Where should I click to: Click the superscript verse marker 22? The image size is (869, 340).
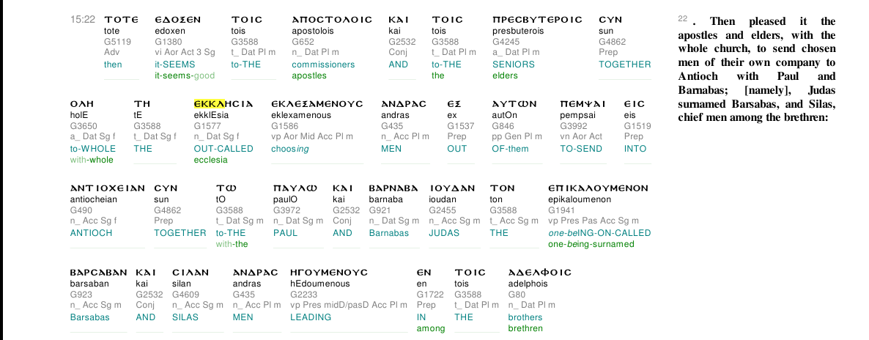click(682, 18)
